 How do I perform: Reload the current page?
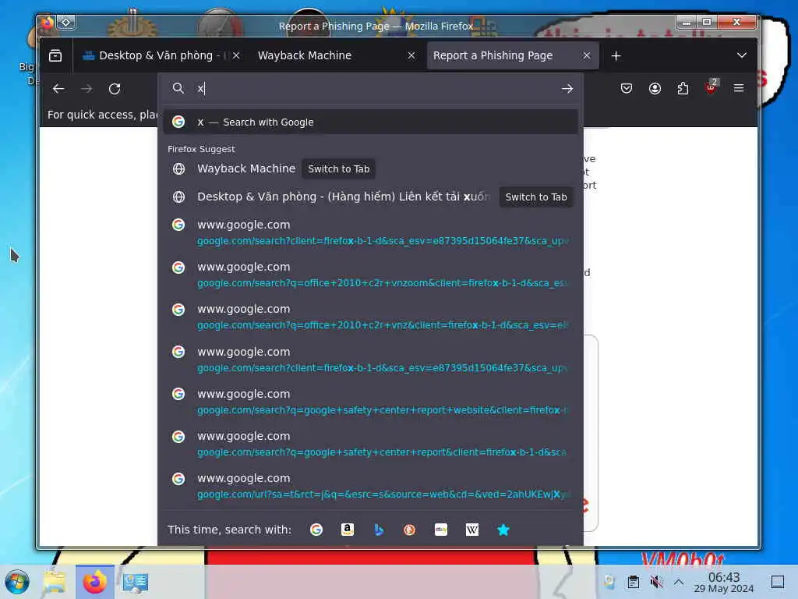(x=115, y=89)
